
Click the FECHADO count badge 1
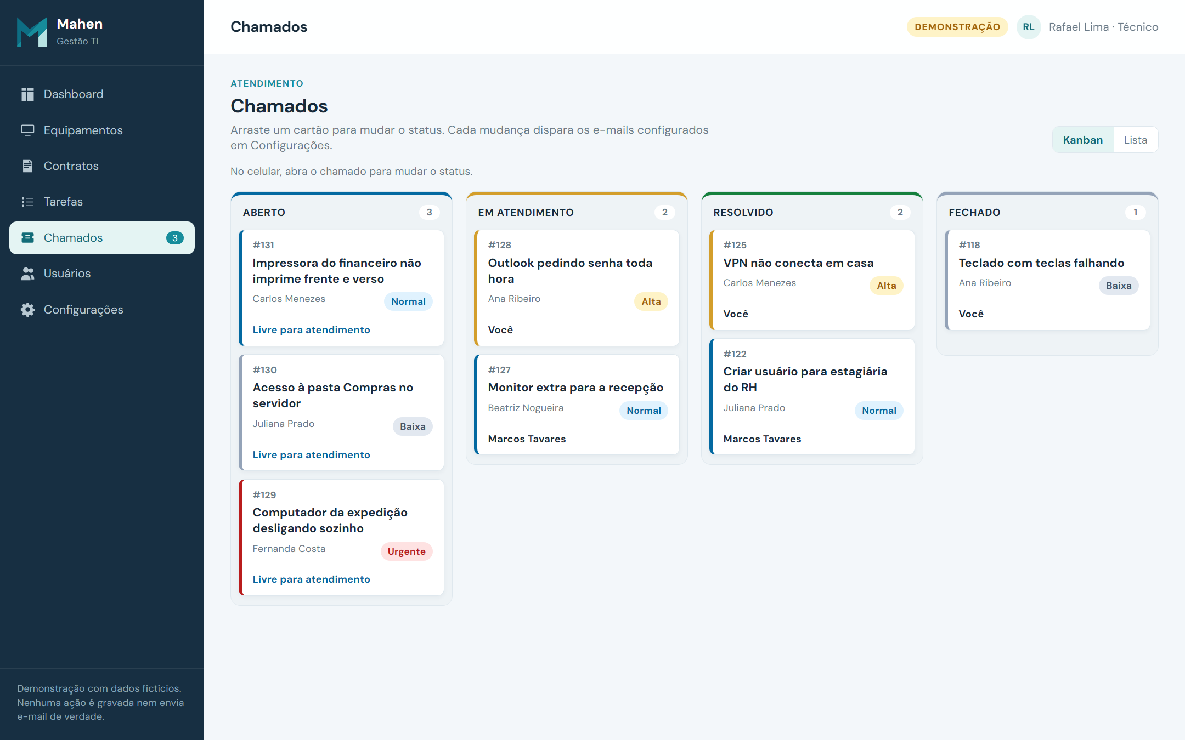[x=1136, y=212]
